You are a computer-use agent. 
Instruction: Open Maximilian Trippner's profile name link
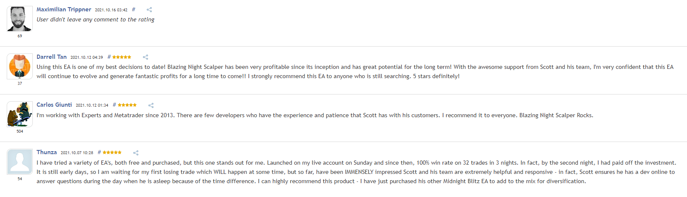pos(64,9)
